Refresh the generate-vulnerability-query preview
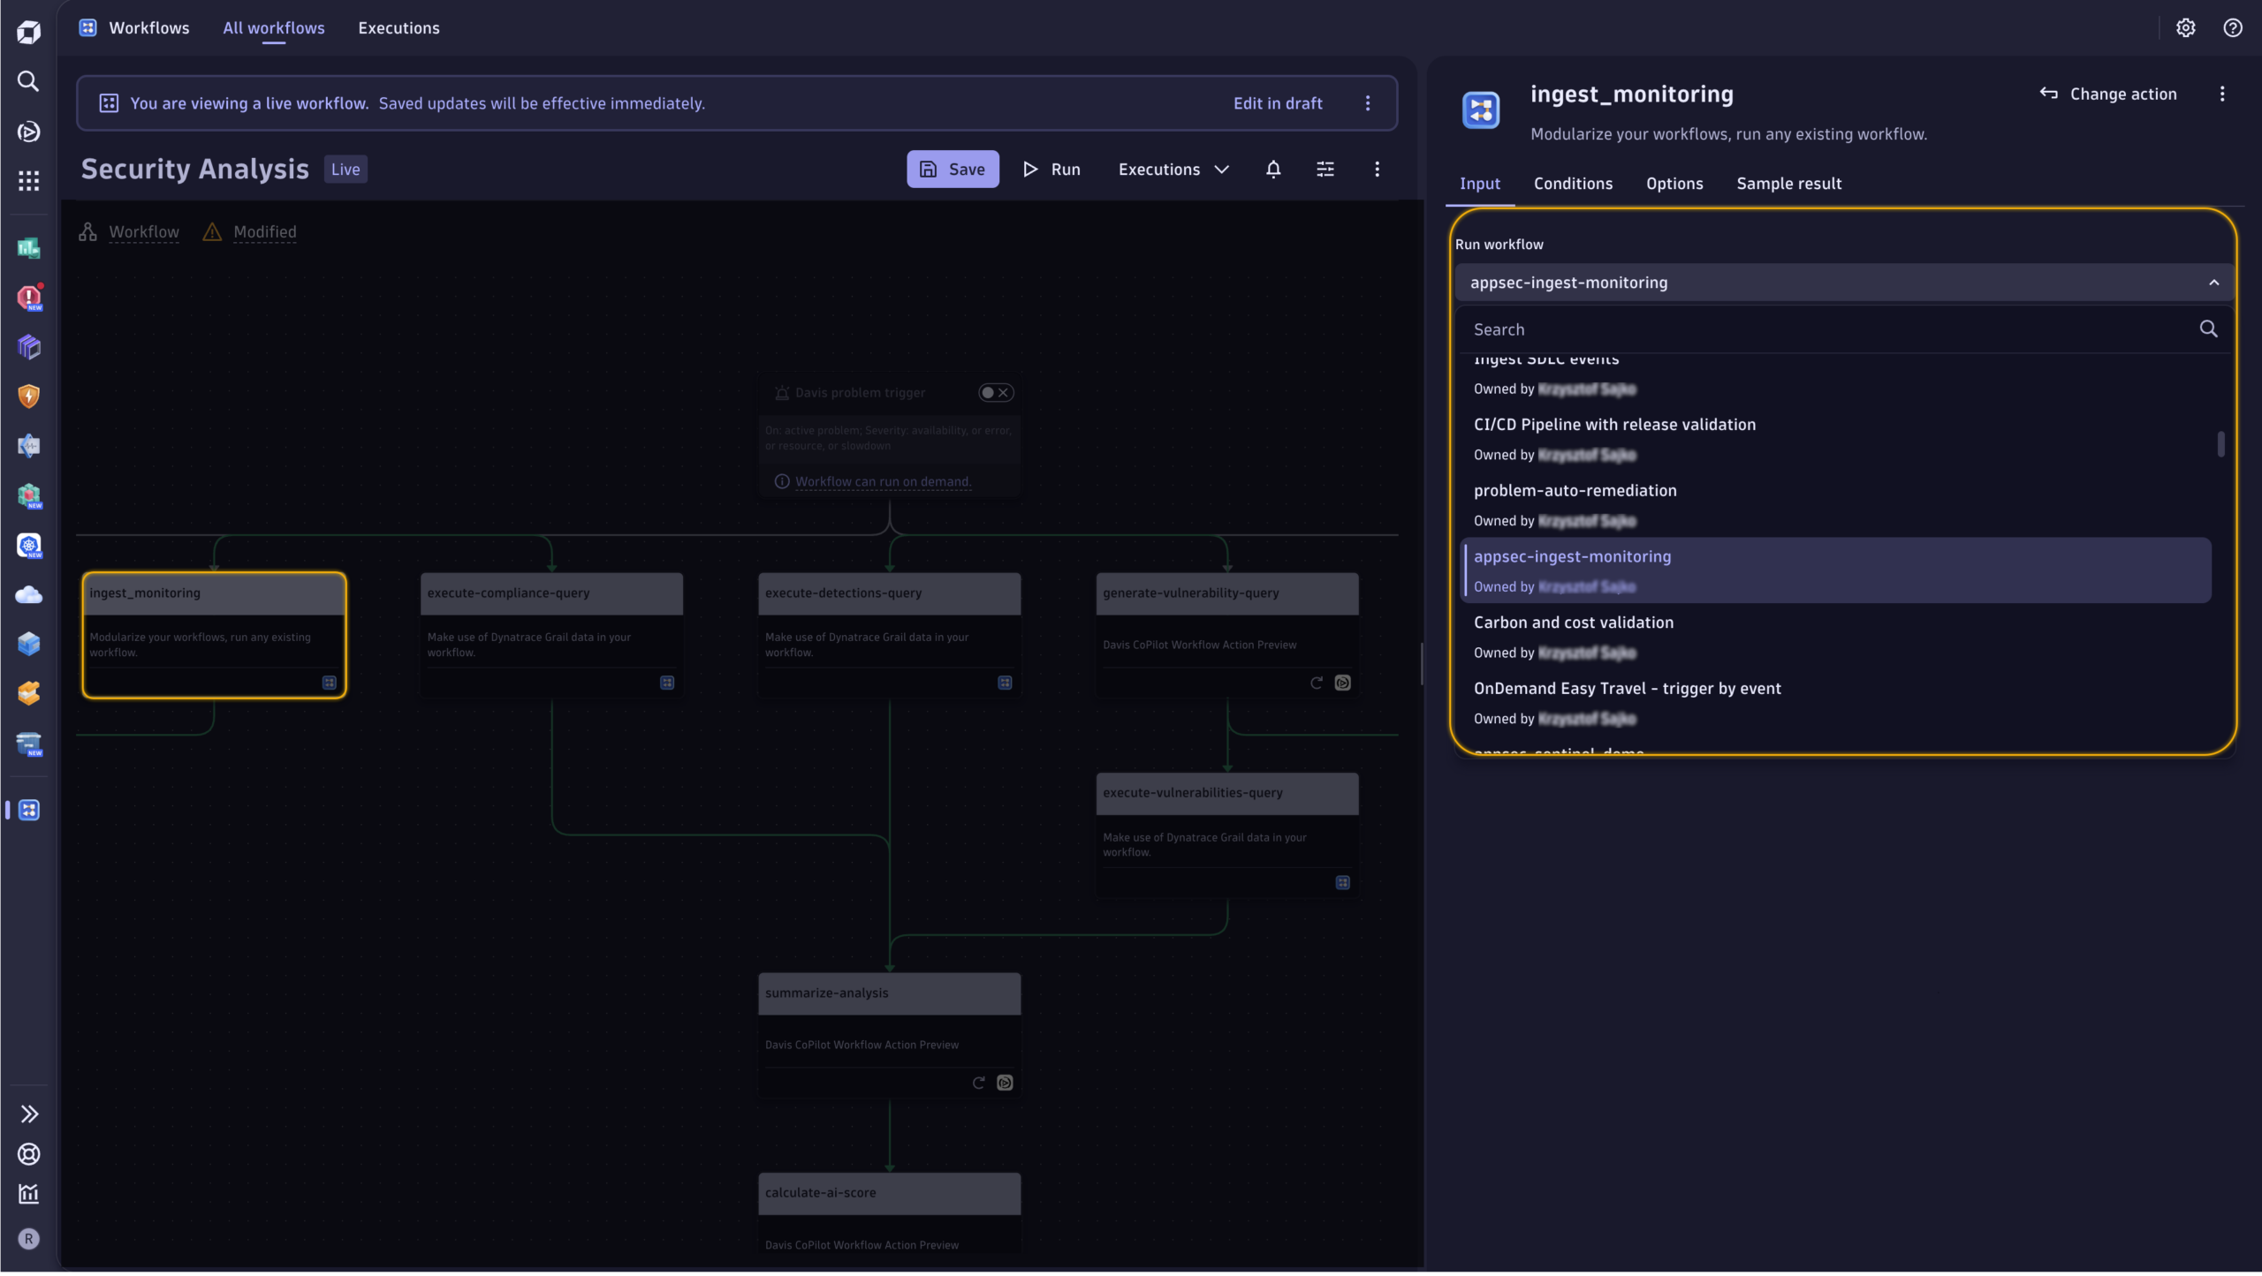Image resolution: width=2262 pixels, height=1276 pixels. pos(1316,683)
